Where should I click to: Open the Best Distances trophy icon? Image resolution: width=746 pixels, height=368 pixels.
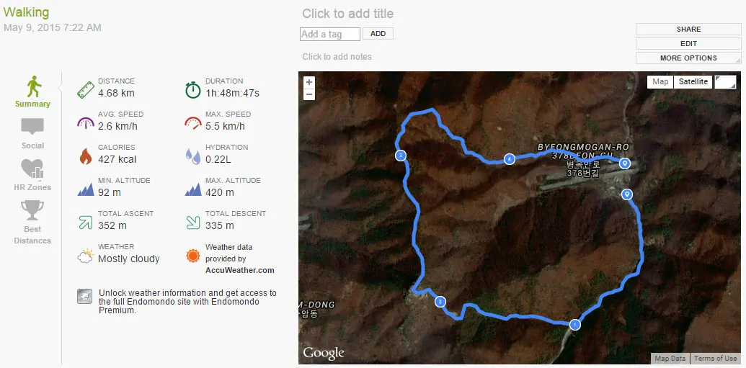tap(32, 210)
